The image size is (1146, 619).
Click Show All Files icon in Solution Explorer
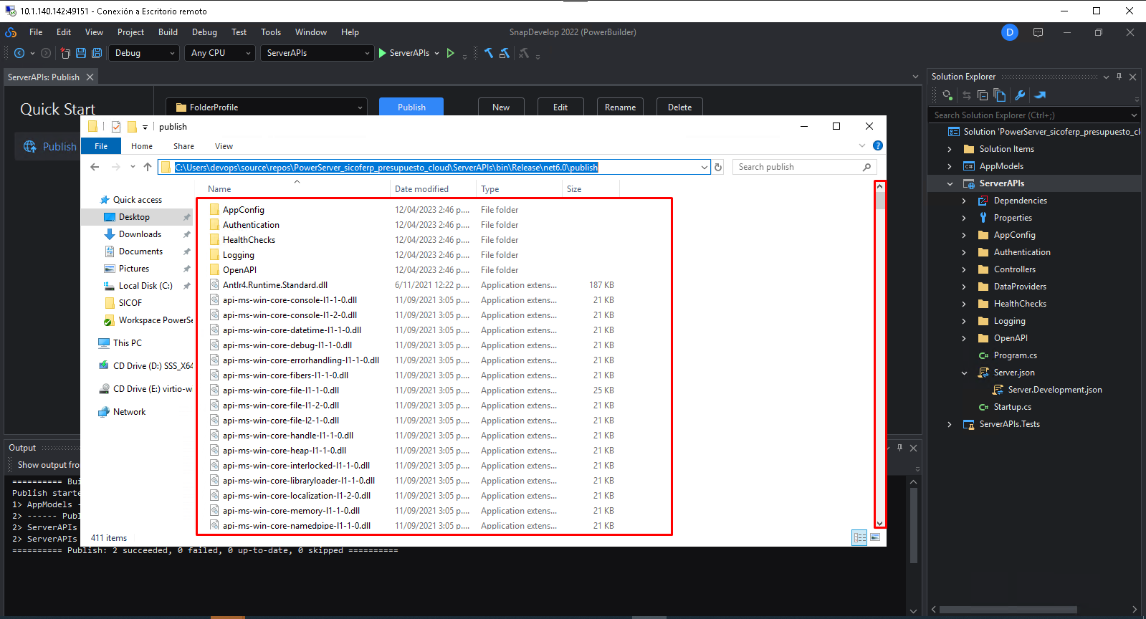[1000, 95]
